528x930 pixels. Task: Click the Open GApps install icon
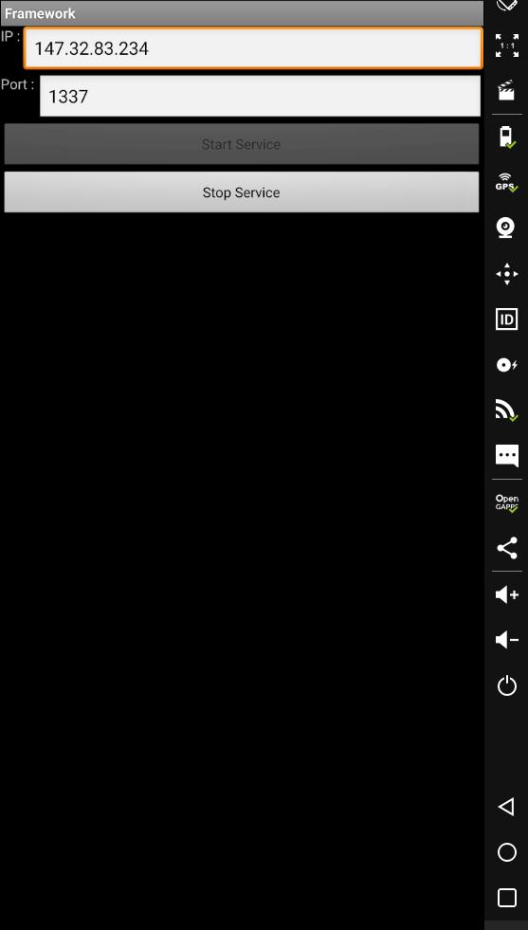click(506, 503)
